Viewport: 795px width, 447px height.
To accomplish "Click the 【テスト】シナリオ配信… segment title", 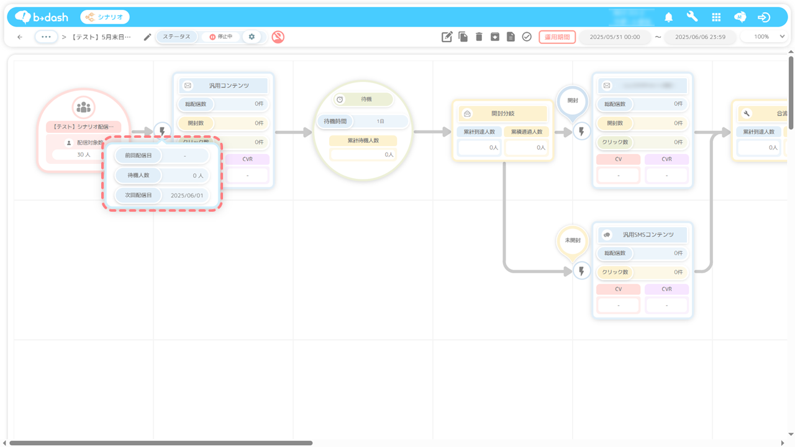I will 83,127.
